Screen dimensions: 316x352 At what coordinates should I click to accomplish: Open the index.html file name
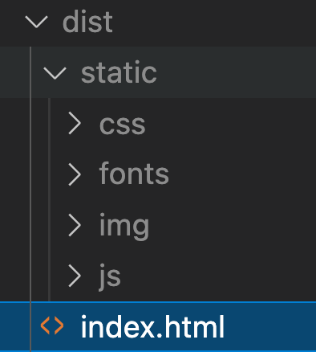click(152, 327)
